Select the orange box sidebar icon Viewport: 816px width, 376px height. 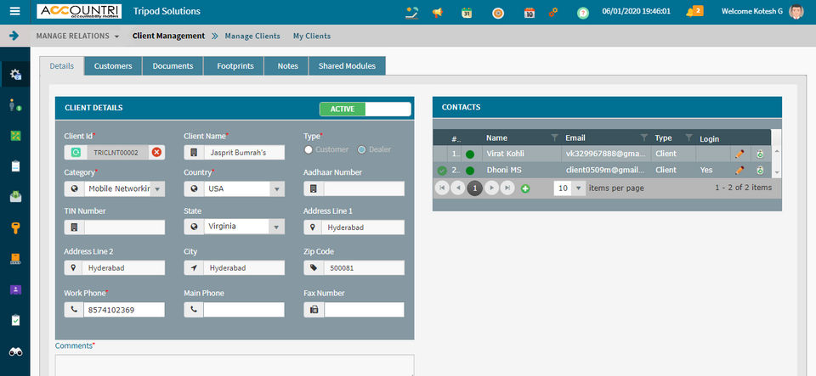pyautogui.click(x=15, y=259)
